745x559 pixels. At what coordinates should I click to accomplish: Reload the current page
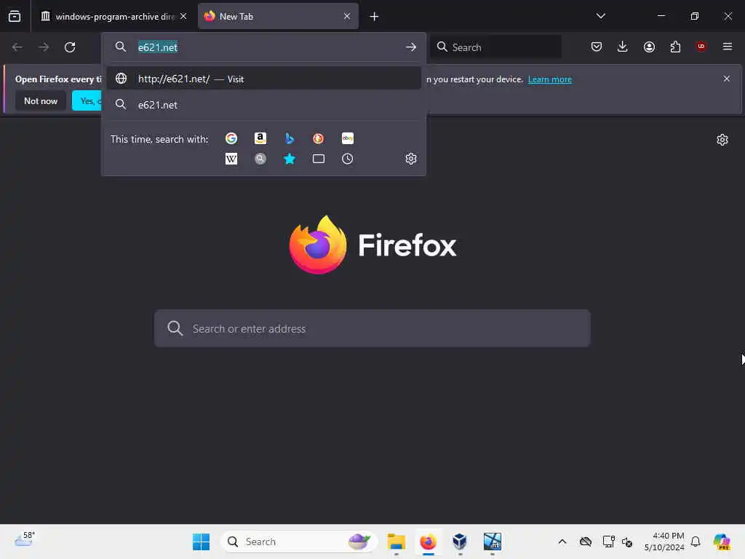coord(70,47)
